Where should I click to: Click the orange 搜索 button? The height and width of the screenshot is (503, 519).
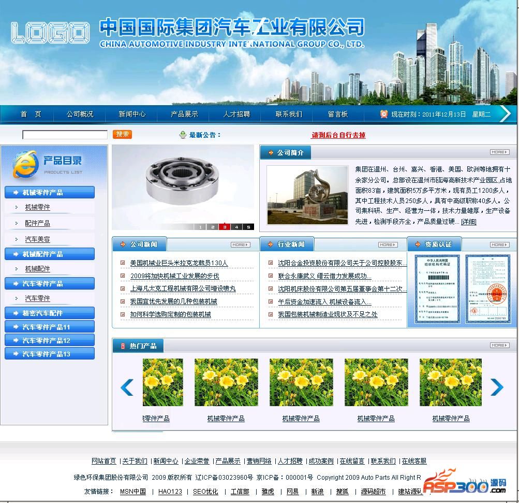(x=122, y=134)
